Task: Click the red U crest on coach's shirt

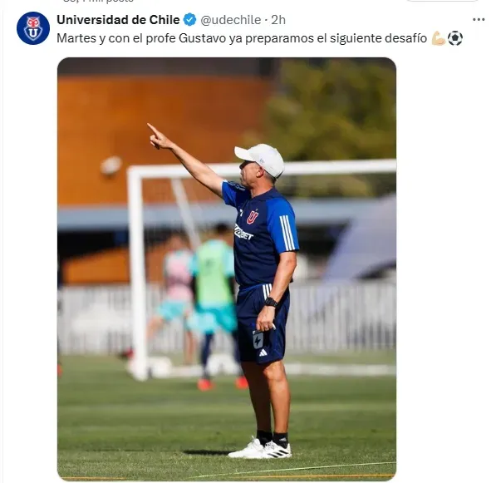Action: coord(253,217)
